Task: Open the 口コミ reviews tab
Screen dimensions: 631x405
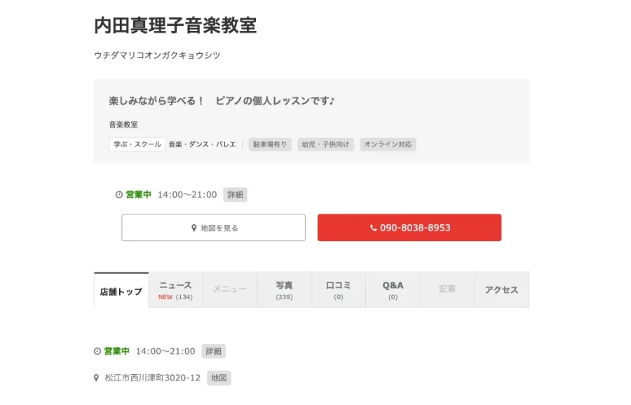Action: pyautogui.click(x=339, y=290)
